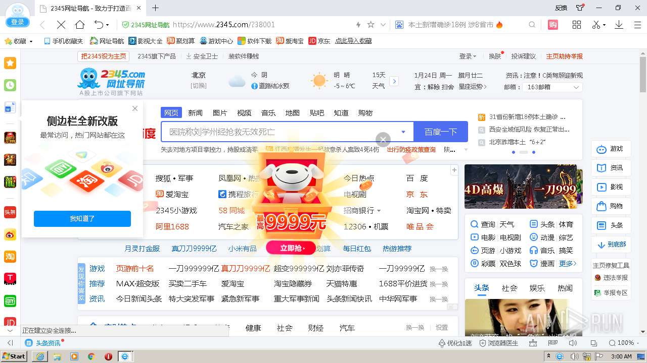Image resolution: width=647 pixels, height=363 pixels.
Task: Open the Weibo icon in sidebar
Action: coord(10,234)
